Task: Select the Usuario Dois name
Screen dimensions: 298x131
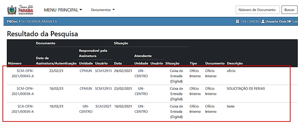Action: pos(276,21)
